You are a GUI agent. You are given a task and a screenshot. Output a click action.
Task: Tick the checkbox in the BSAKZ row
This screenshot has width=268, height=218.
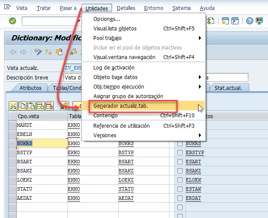(x=180, y=171)
